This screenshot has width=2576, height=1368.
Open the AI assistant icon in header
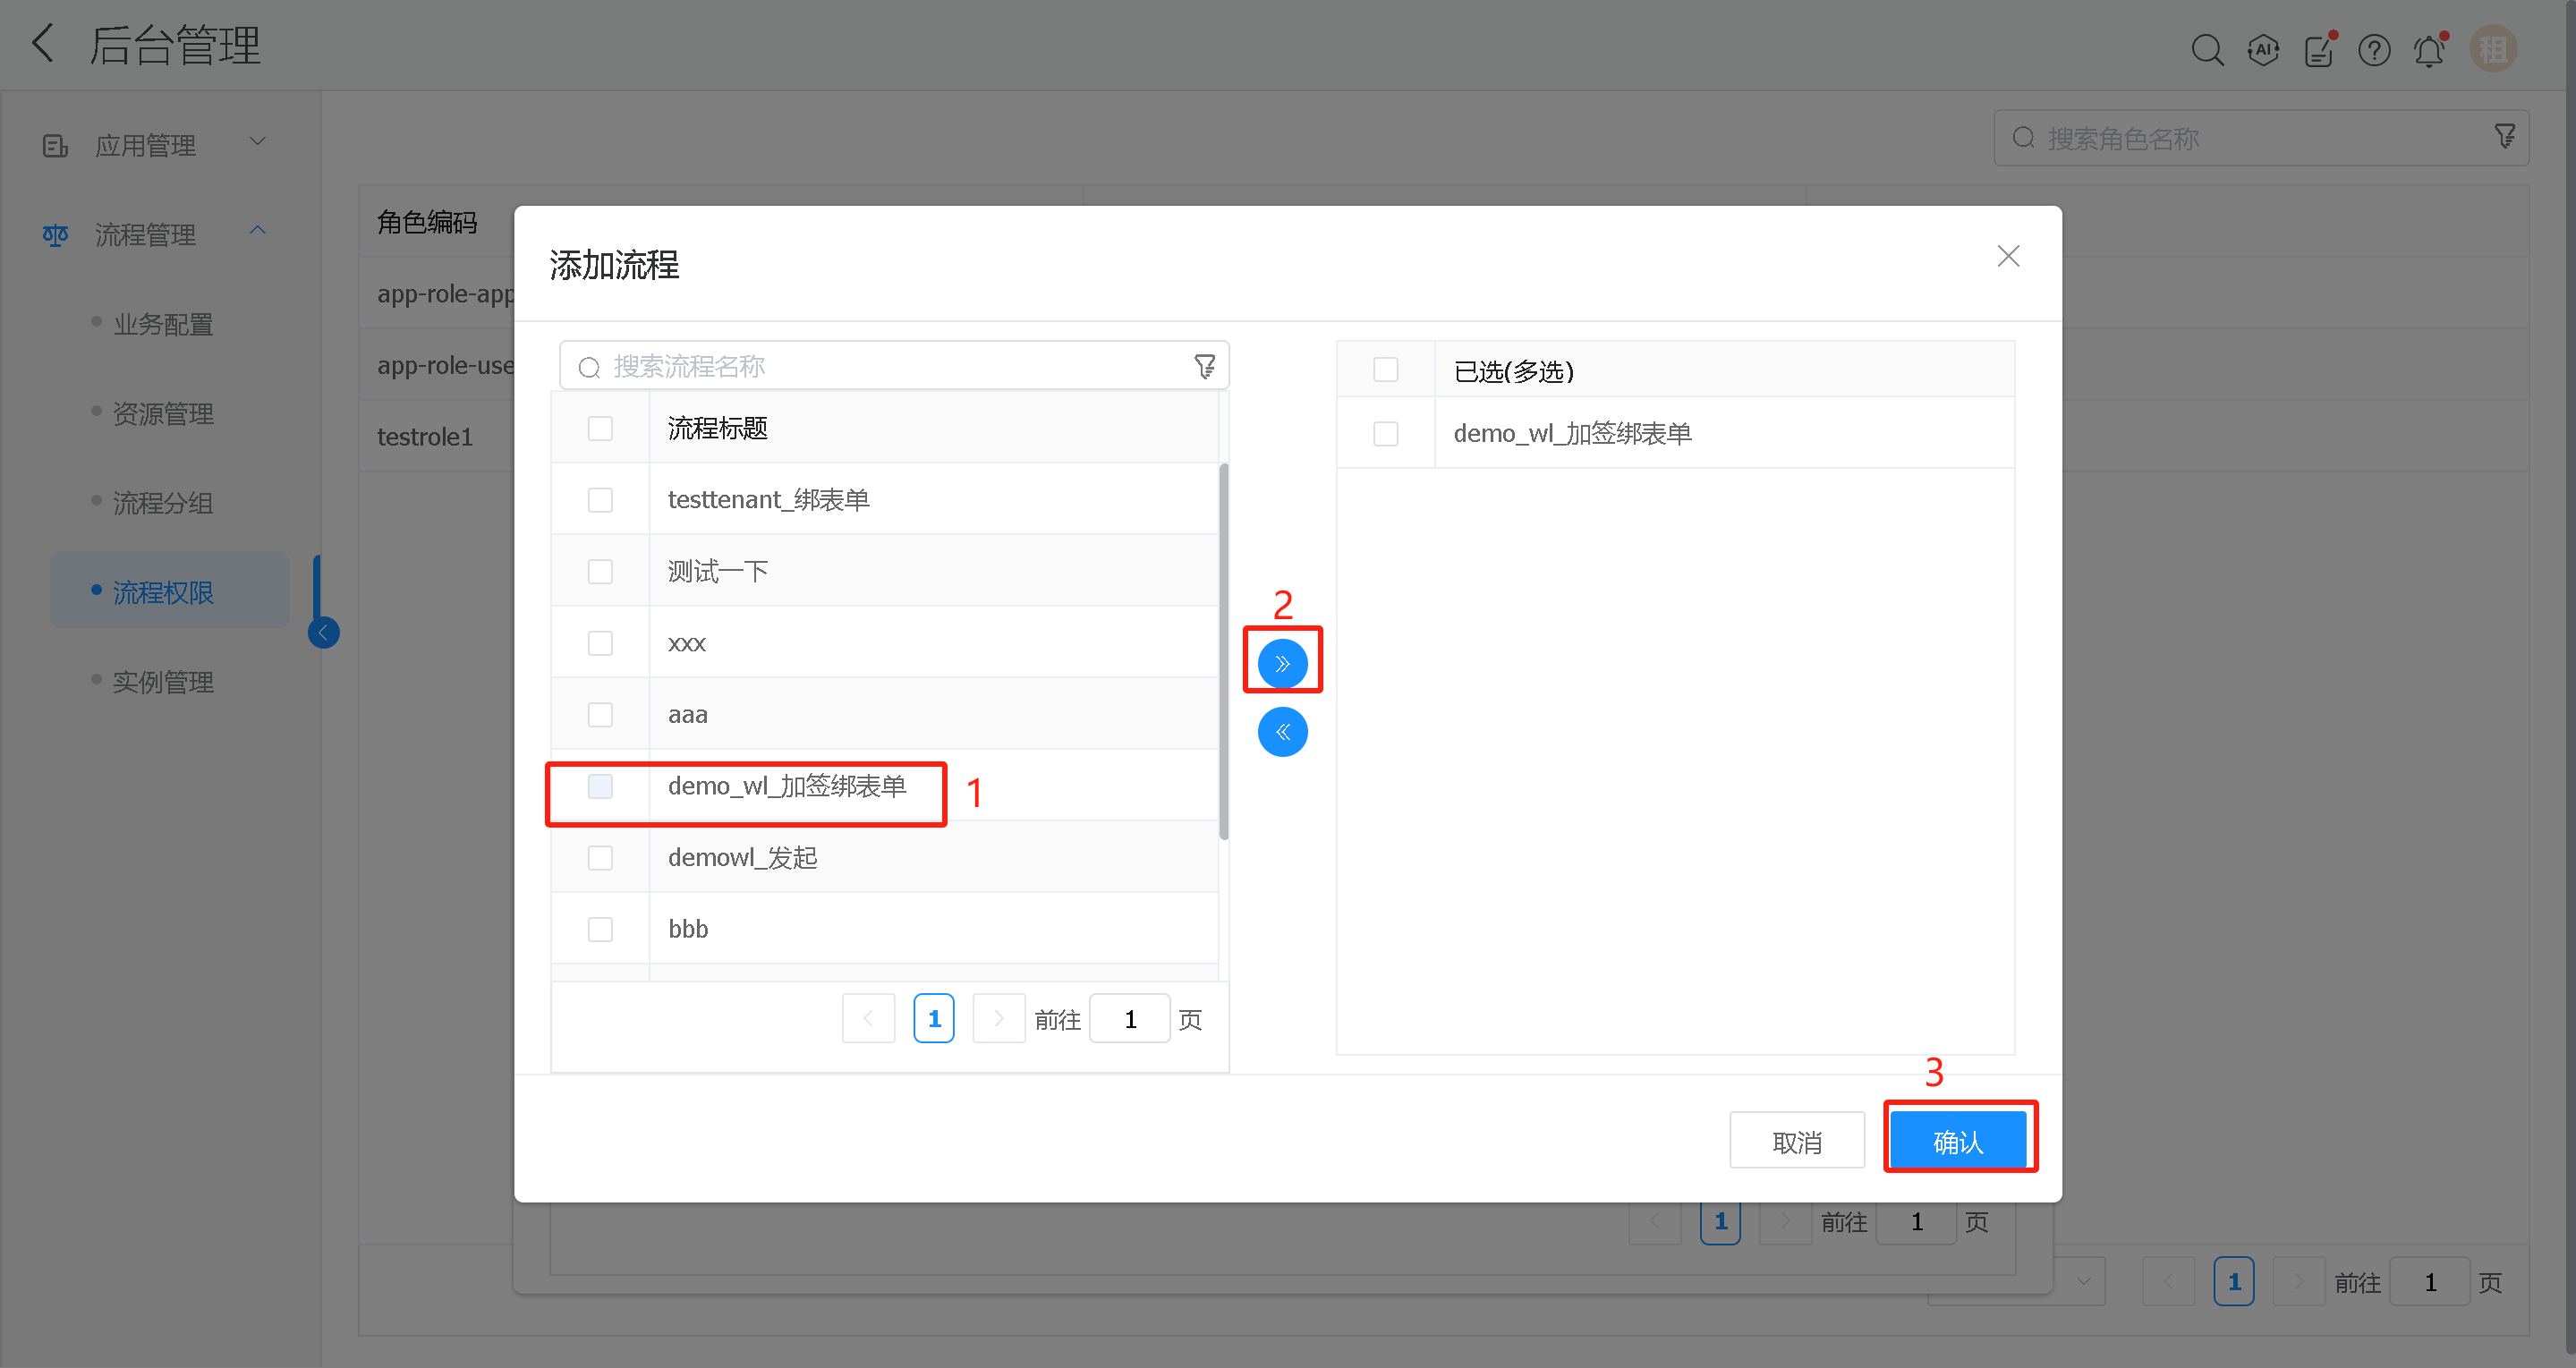(x=2263, y=50)
